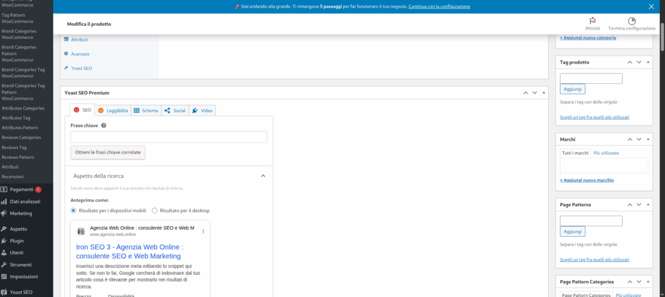
Task: Click the site favicon in snippet preview
Action: (x=81, y=232)
